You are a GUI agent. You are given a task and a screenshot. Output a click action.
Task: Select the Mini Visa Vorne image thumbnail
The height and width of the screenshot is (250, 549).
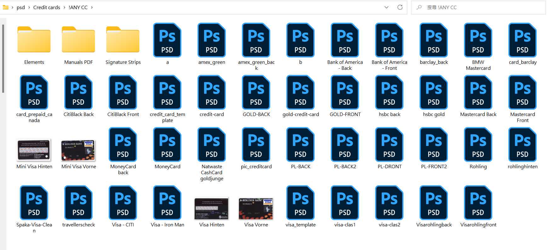pos(78,150)
